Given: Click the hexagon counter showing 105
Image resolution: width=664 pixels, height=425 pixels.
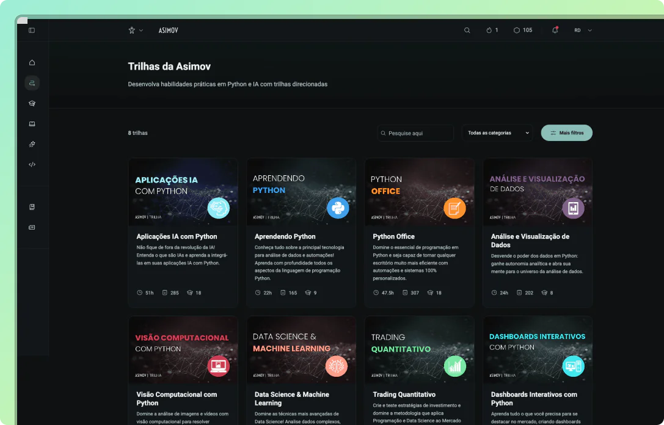Looking at the screenshot, I should (x=523, y=30).
